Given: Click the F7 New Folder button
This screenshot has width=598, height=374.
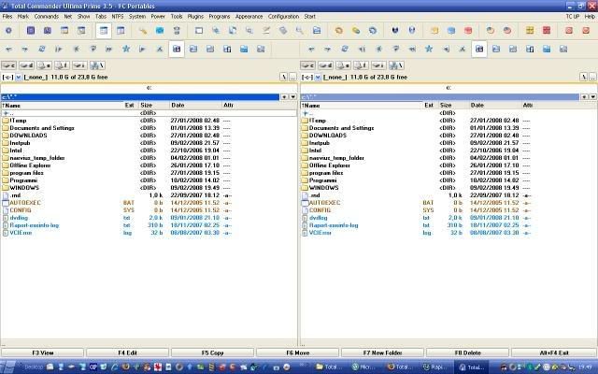Looking at the screenshot, I should pyautogui.click(x=382, y=353).
